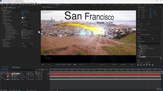Switch to the Render Queue tab
Viewport: 163px width, 91px height.
click(5, 67)
